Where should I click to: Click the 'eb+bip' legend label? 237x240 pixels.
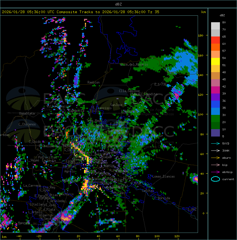point(227,172)
